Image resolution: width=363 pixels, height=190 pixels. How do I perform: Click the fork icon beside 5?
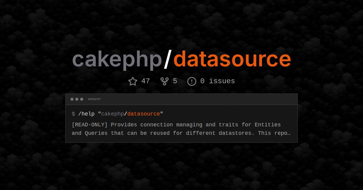click(165, 81)
